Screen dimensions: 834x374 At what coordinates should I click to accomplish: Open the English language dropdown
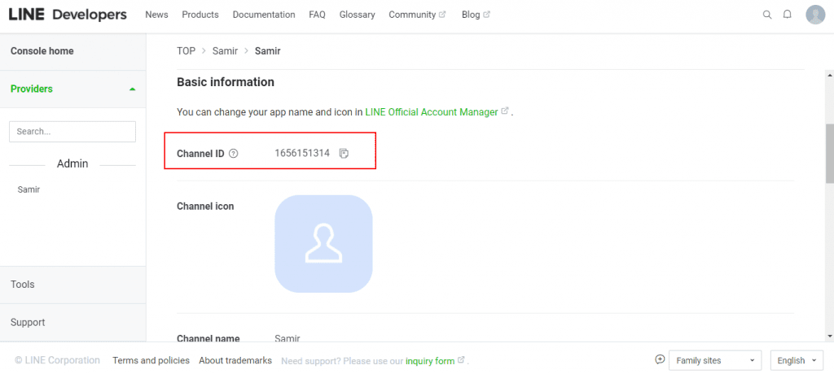tap(797, 360)
